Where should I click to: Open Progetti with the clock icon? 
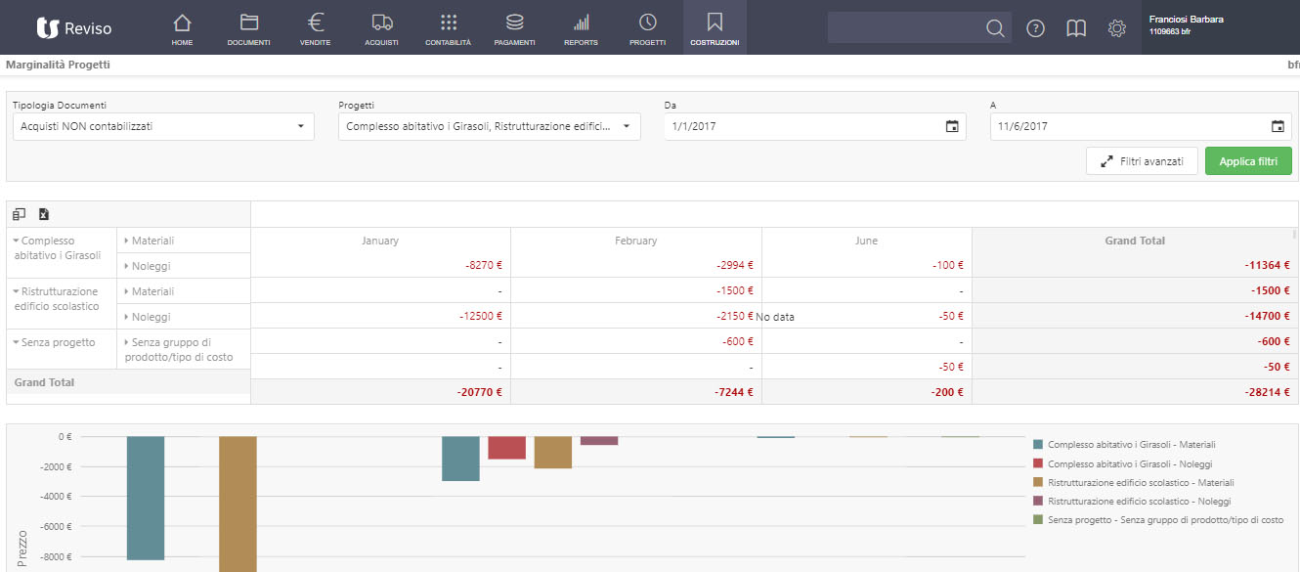point(647,28)
